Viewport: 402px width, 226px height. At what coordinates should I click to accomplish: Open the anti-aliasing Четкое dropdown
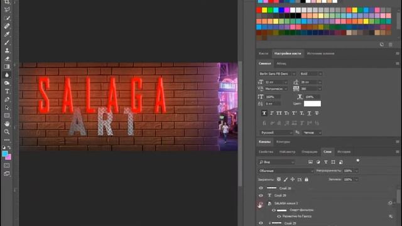(312, 132)
